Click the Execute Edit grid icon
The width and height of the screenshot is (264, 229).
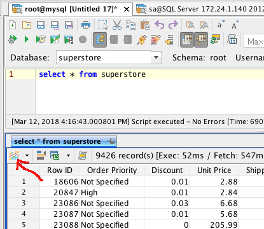(55, 39)
